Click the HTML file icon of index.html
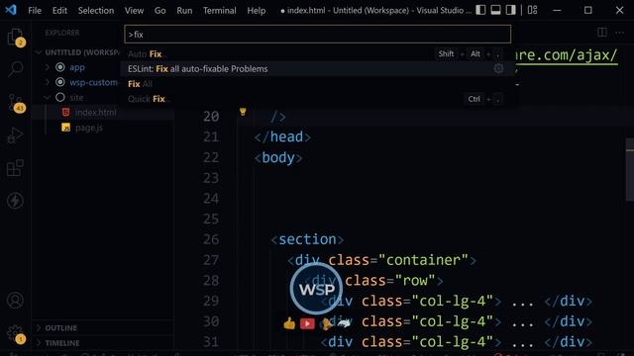Screen dimensions: 634x356 [x=66, y=112]
